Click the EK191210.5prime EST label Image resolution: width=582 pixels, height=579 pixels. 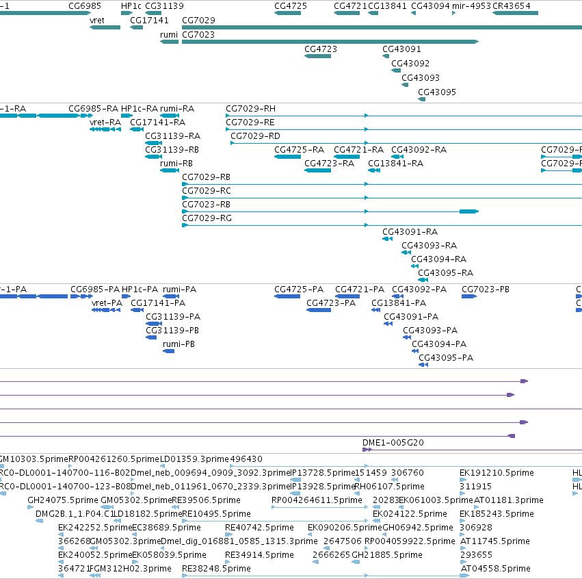coord(497,473)
